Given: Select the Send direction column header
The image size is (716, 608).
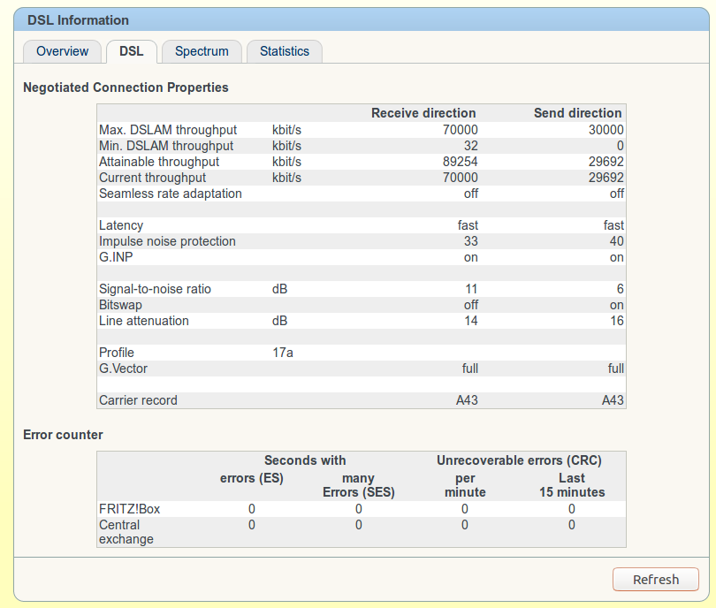Looking at the screenshot, I should tap(577, 113).
